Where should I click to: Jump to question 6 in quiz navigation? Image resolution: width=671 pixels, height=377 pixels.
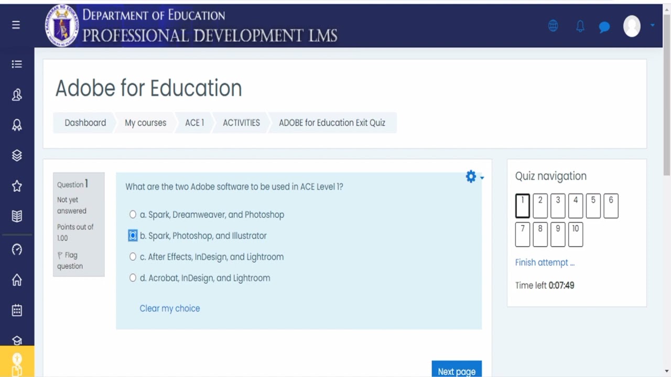pyautogui.click(x=611, y=206)
